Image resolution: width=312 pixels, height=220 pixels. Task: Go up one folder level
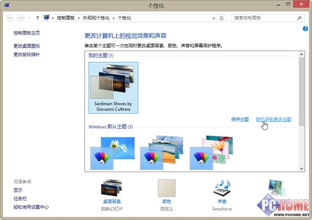37,18
